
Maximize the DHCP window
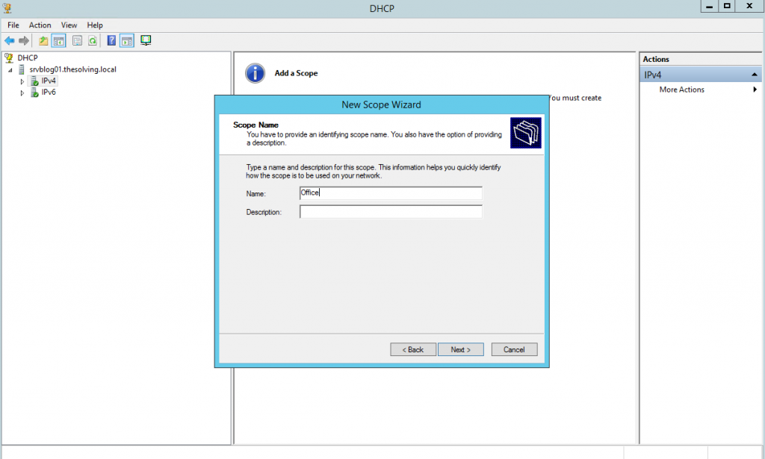pyautogui.click(x=727, y=6)
